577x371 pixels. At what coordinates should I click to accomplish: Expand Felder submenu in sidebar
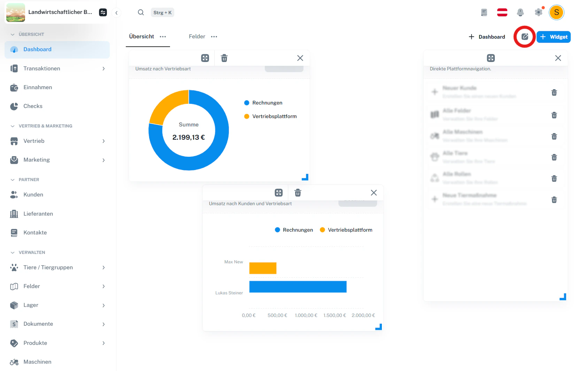click(x=103, y=286)
